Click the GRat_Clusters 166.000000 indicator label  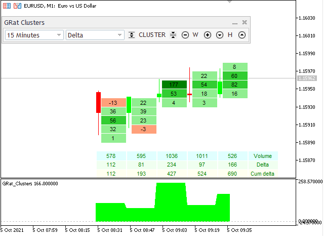[30, 183]
